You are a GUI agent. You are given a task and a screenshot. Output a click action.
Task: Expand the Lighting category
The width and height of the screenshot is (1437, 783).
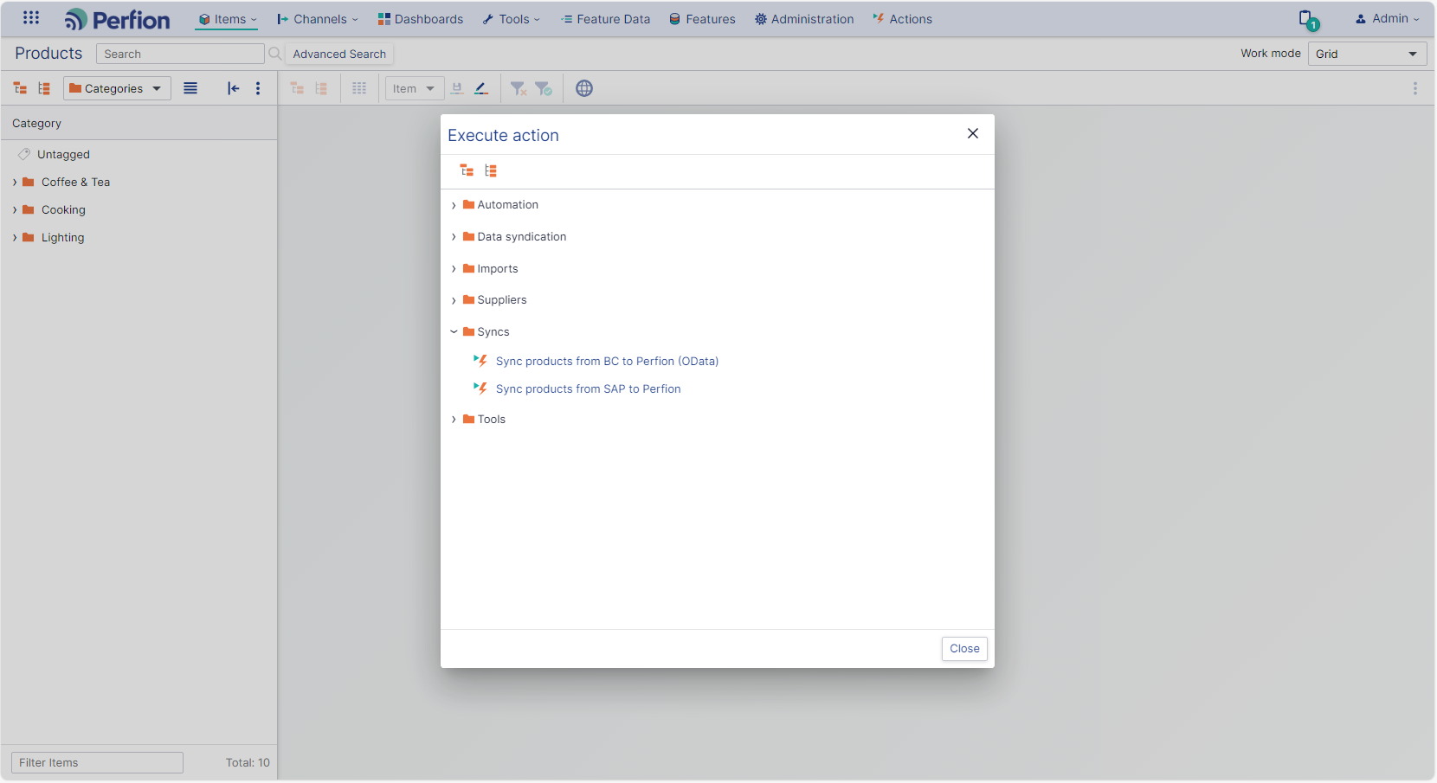[15, 237]
